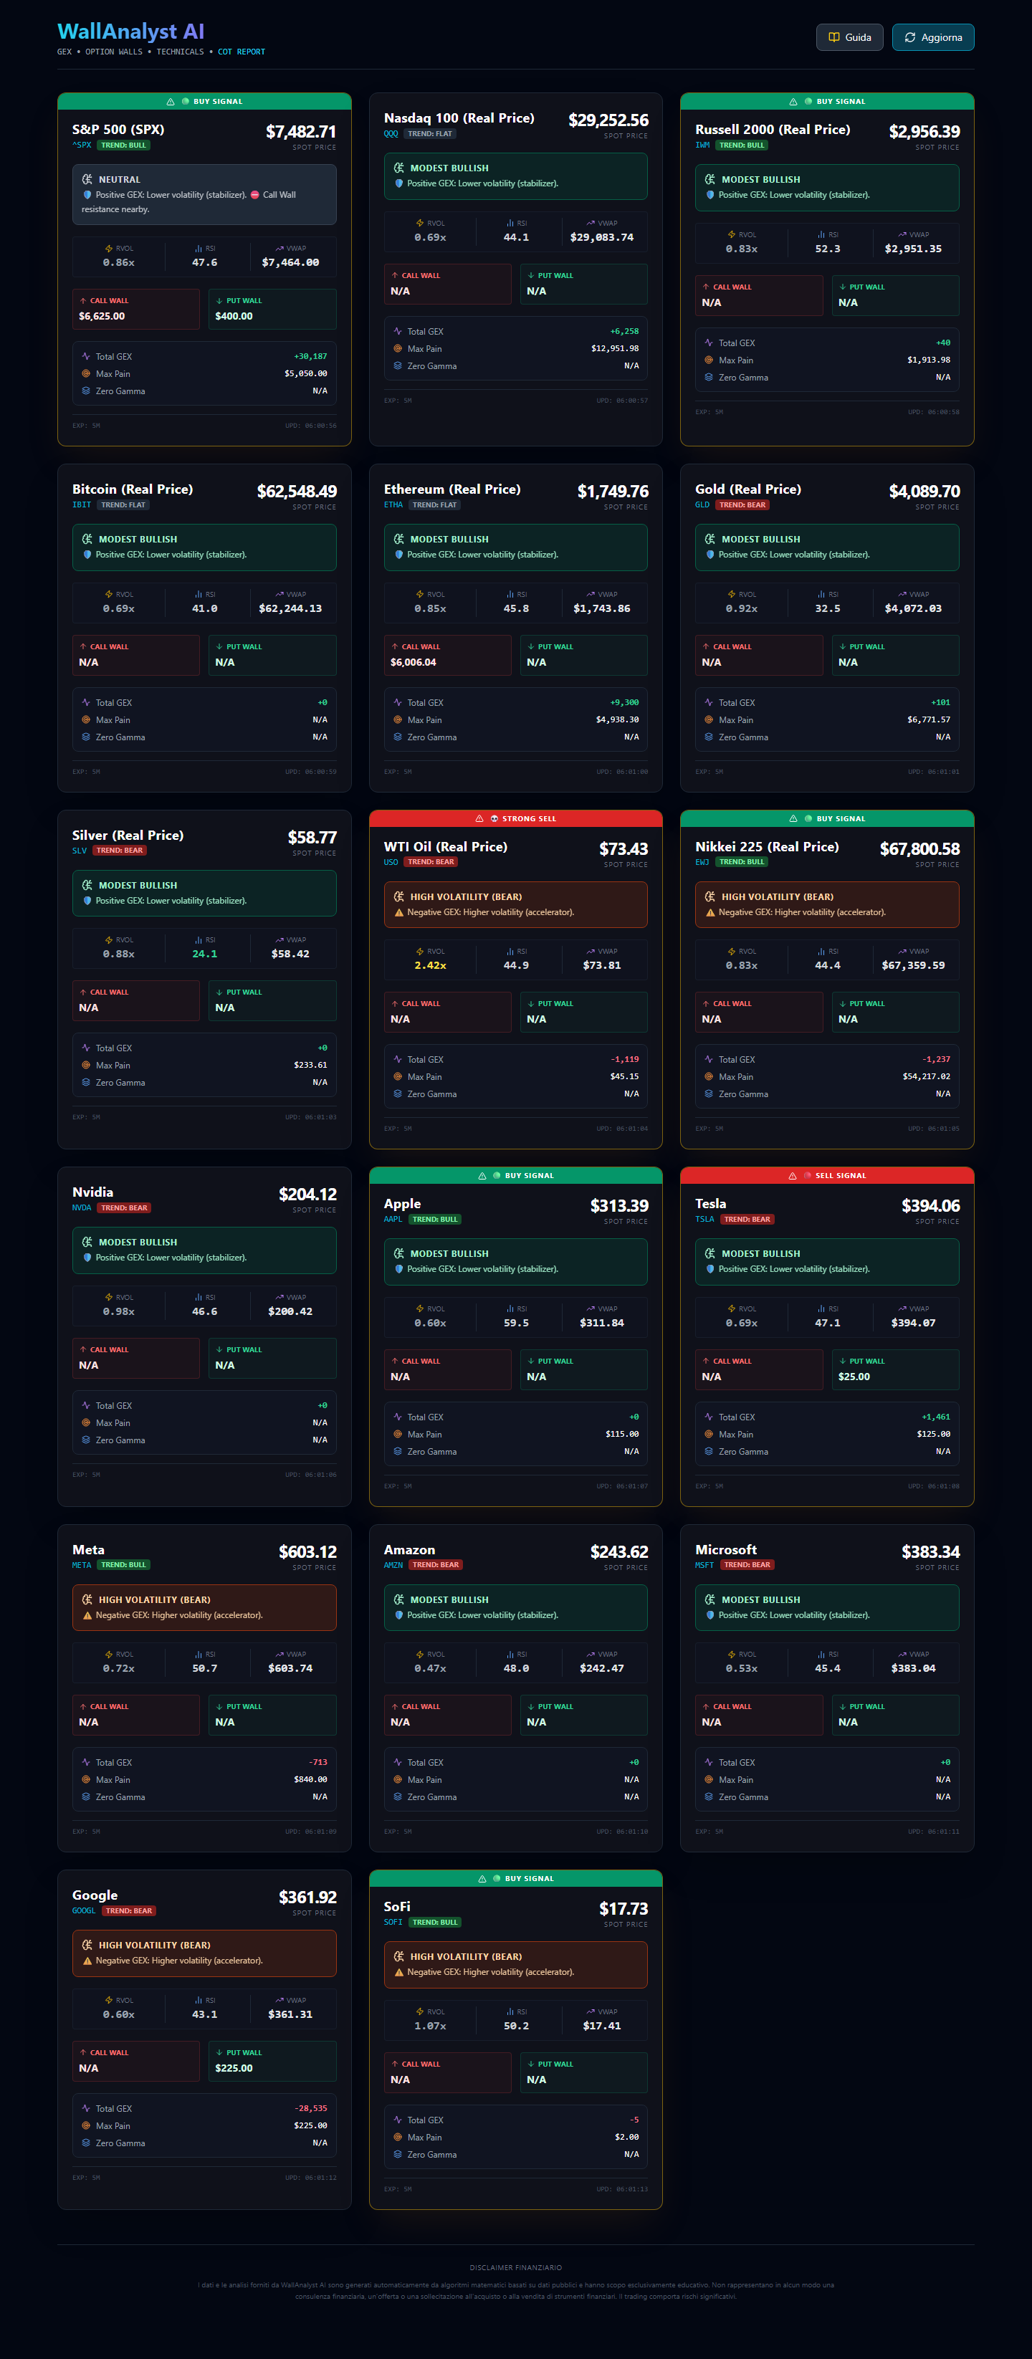Click the book icon in Guida button
Viewport: 1032px width, 2359px height.
tap(833, 37)
